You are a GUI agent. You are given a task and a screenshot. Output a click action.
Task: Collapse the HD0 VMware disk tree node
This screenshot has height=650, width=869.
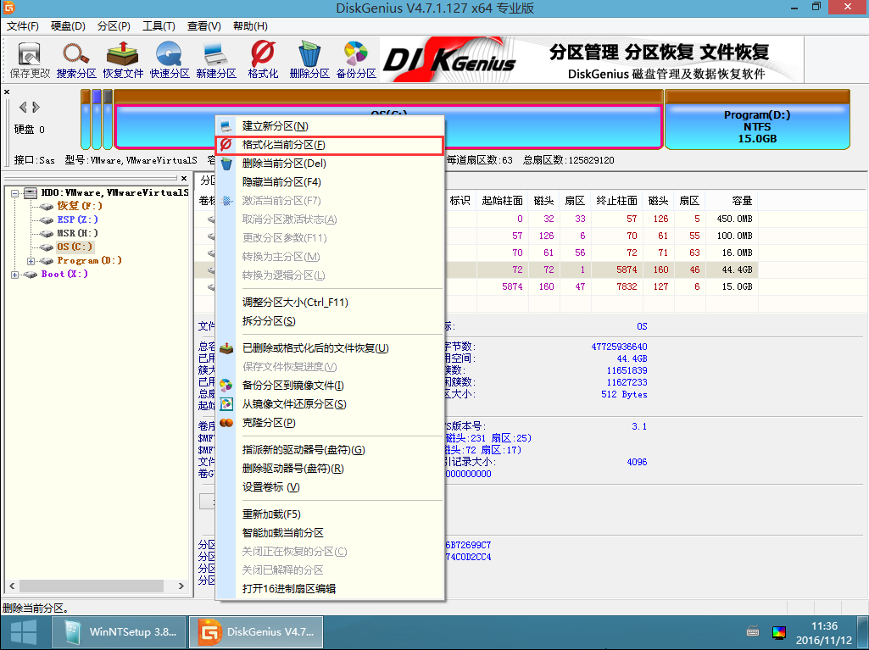click(x=15, y=193)
